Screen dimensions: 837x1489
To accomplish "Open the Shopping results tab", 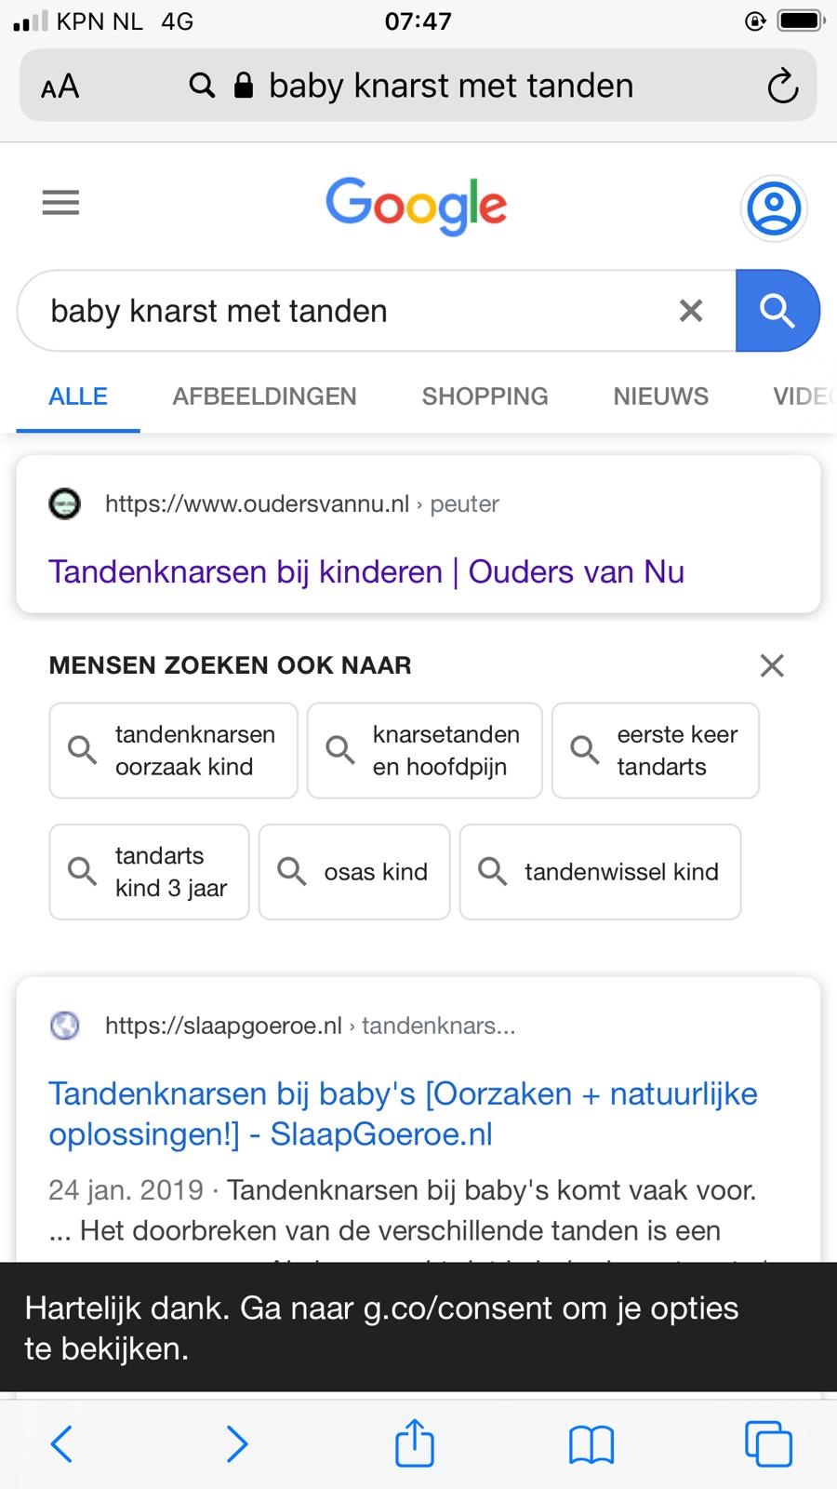I will click(x=485, y=396).
